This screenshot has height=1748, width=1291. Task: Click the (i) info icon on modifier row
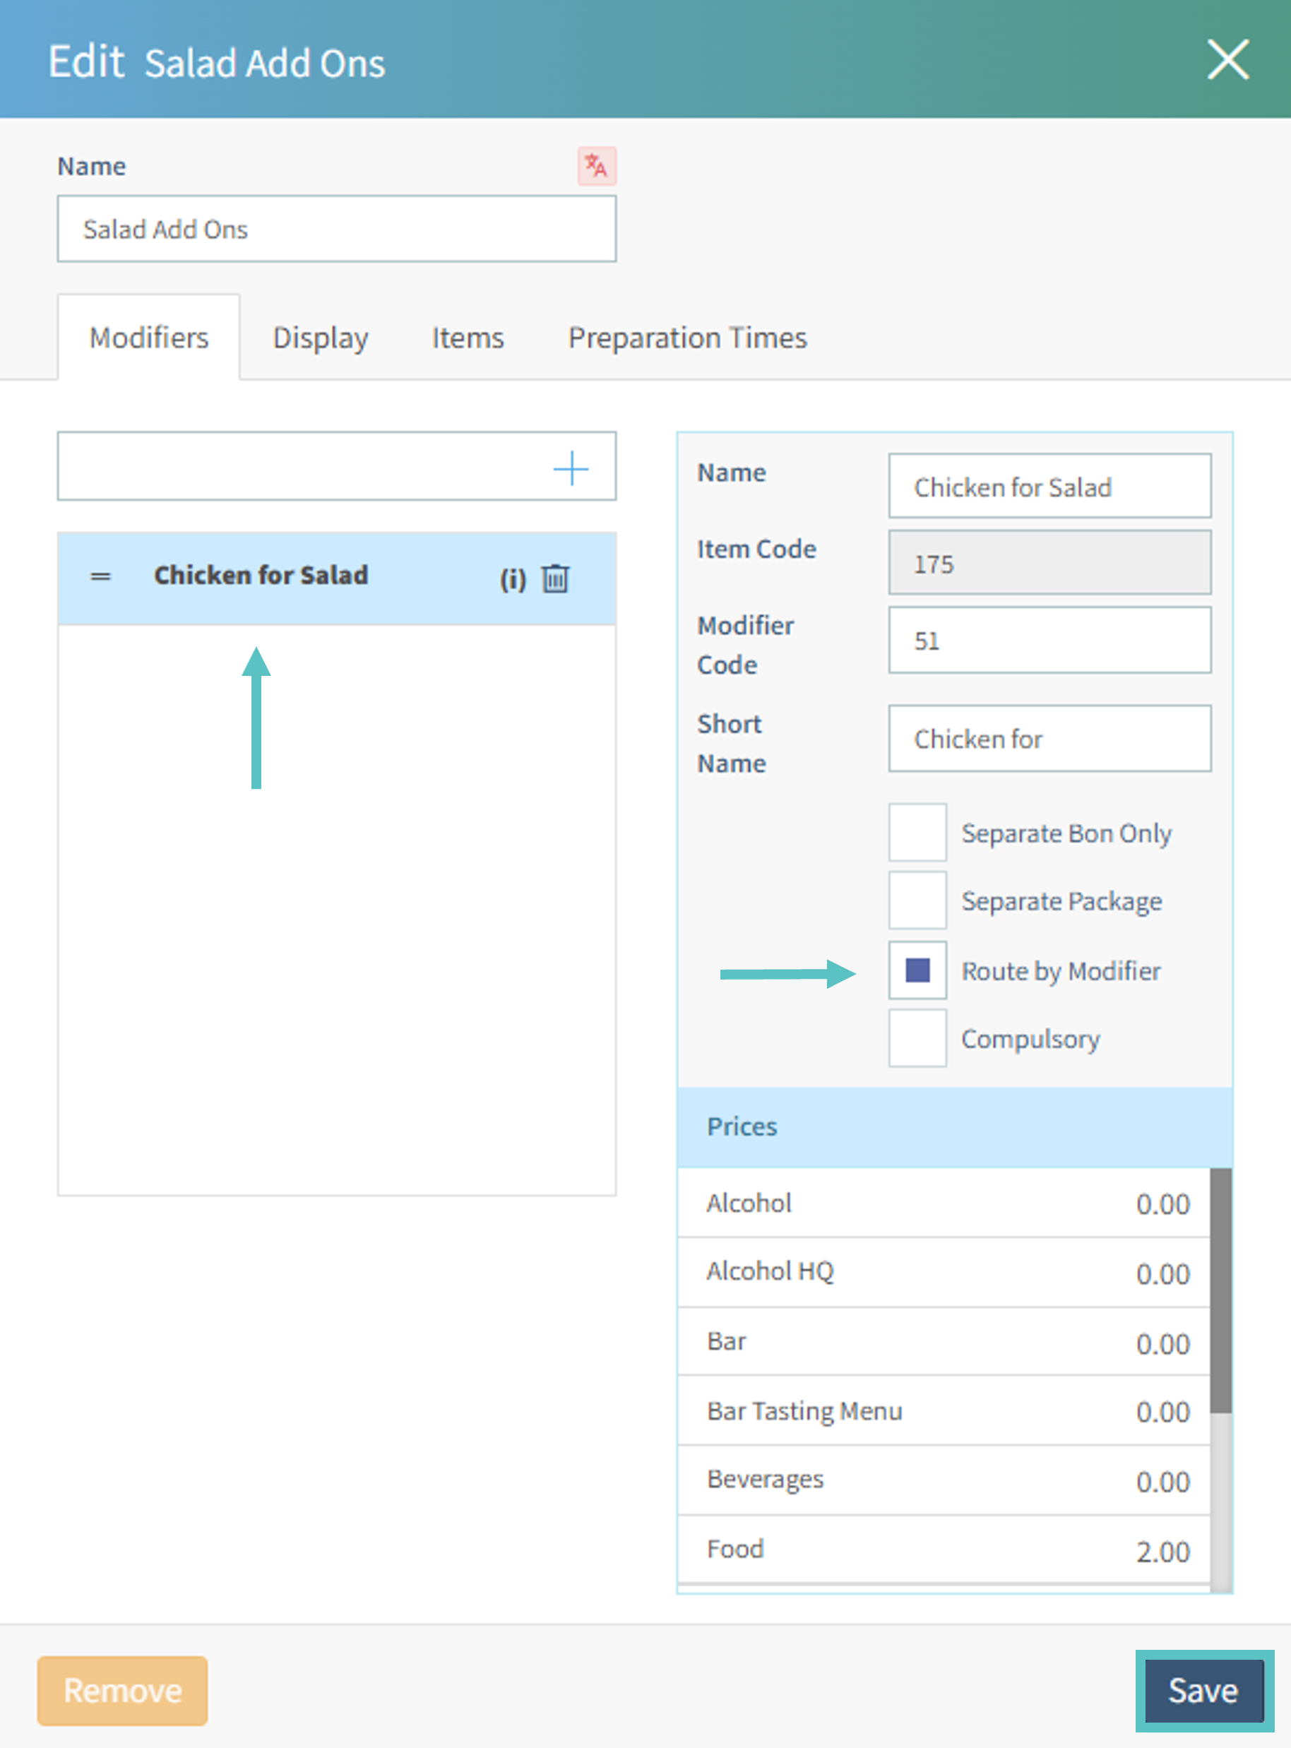click(513, 579)
